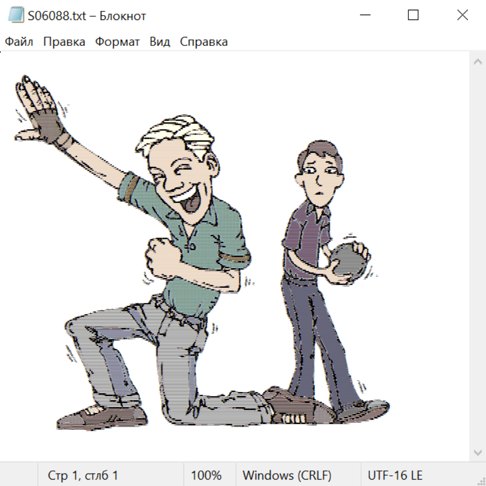The width and height of the screenshot is (486, 486).
Task: Click the middle of the vertical scrollbar track
Action: (x=477, y=256)
